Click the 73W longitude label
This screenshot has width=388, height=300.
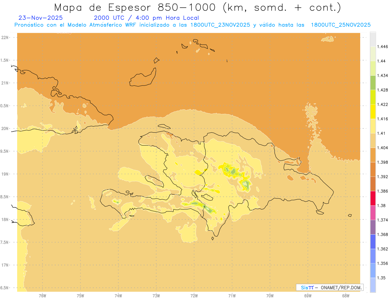(x=156, y=295)
